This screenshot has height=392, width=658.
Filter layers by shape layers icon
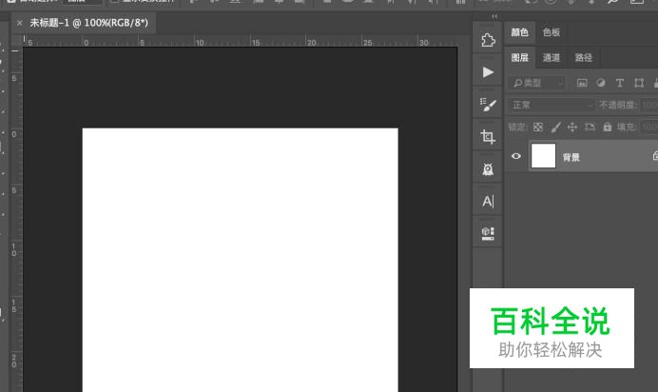pyautogui.click(x=639, y=83)
